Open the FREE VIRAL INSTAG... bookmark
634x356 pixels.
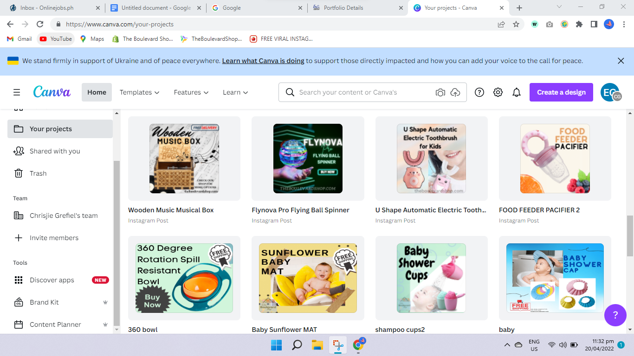click(x=281, y=39)
